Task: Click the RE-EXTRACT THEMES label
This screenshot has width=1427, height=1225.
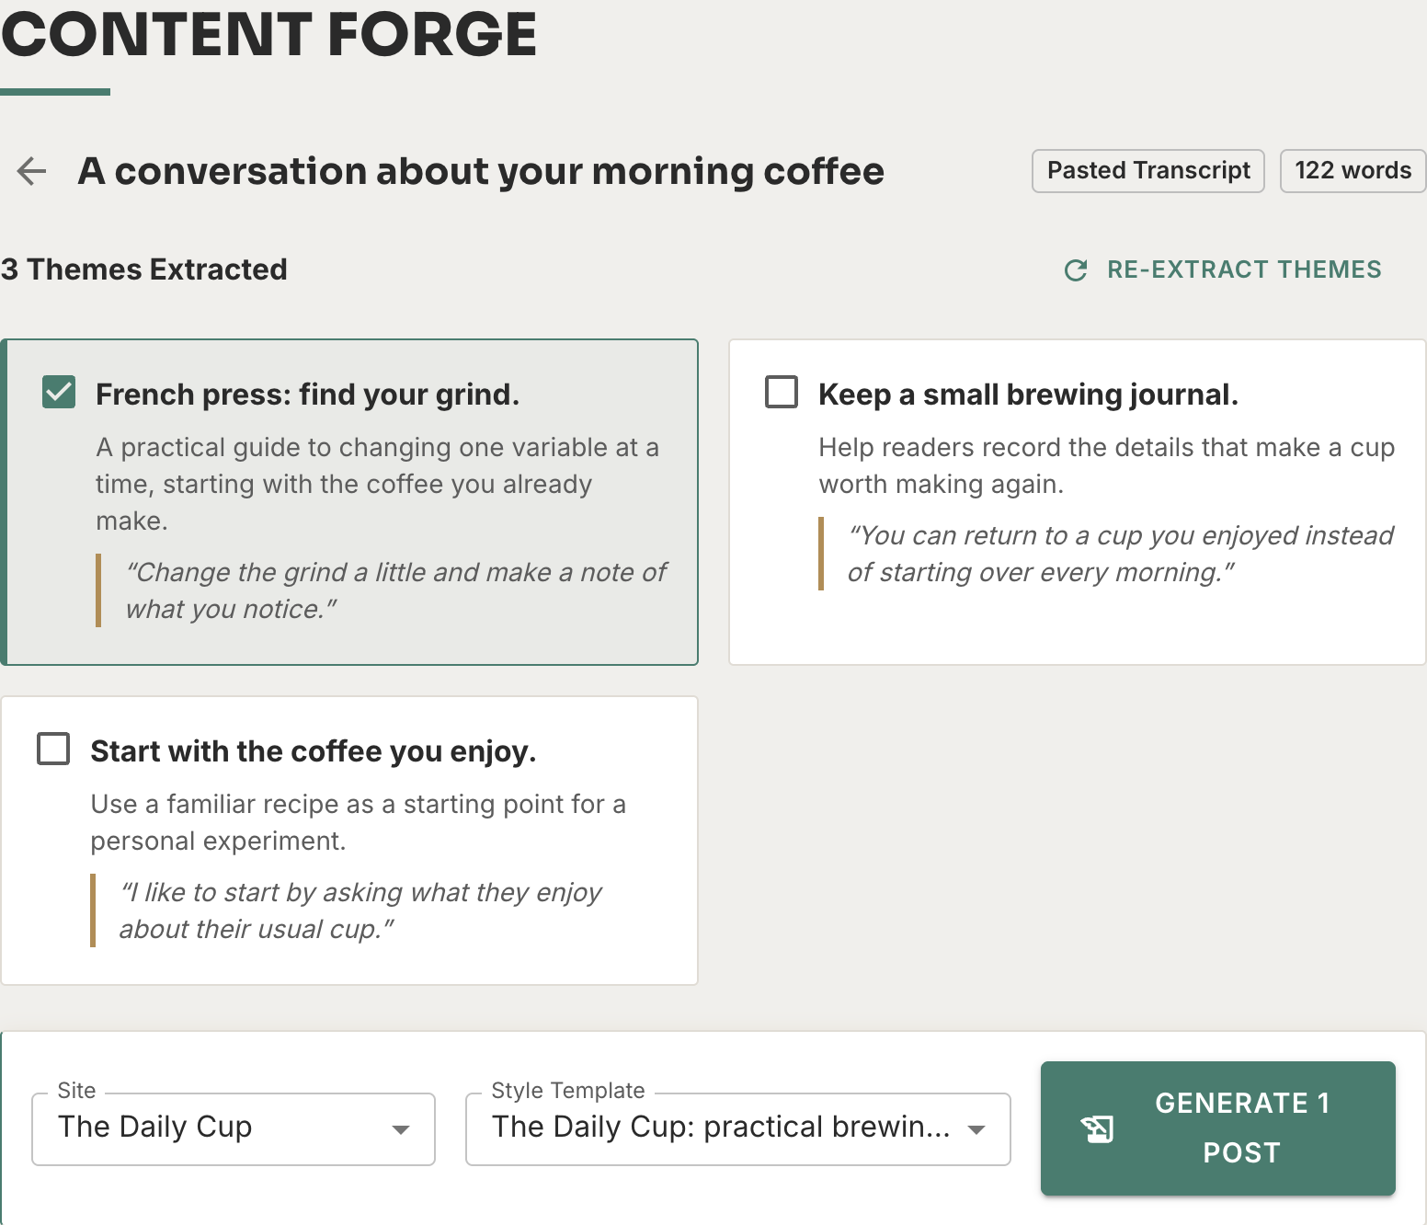Action: (x=1244, y=269)
